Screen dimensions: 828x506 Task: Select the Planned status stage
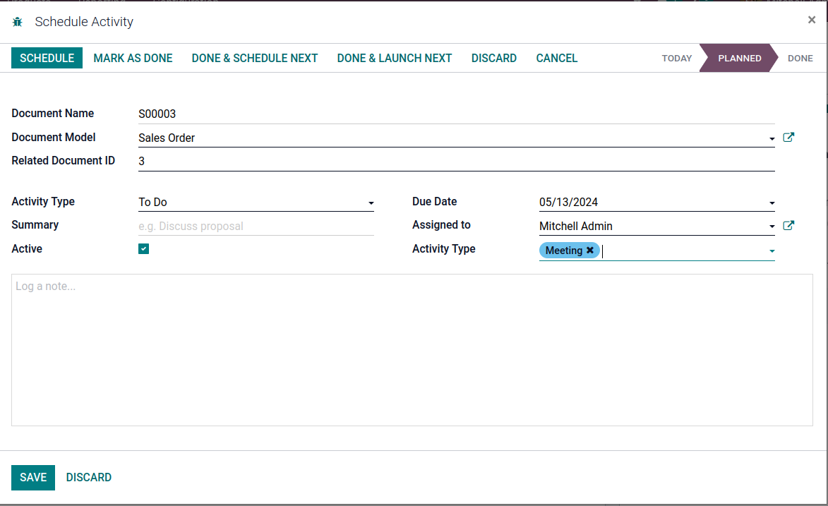point(739,59)
